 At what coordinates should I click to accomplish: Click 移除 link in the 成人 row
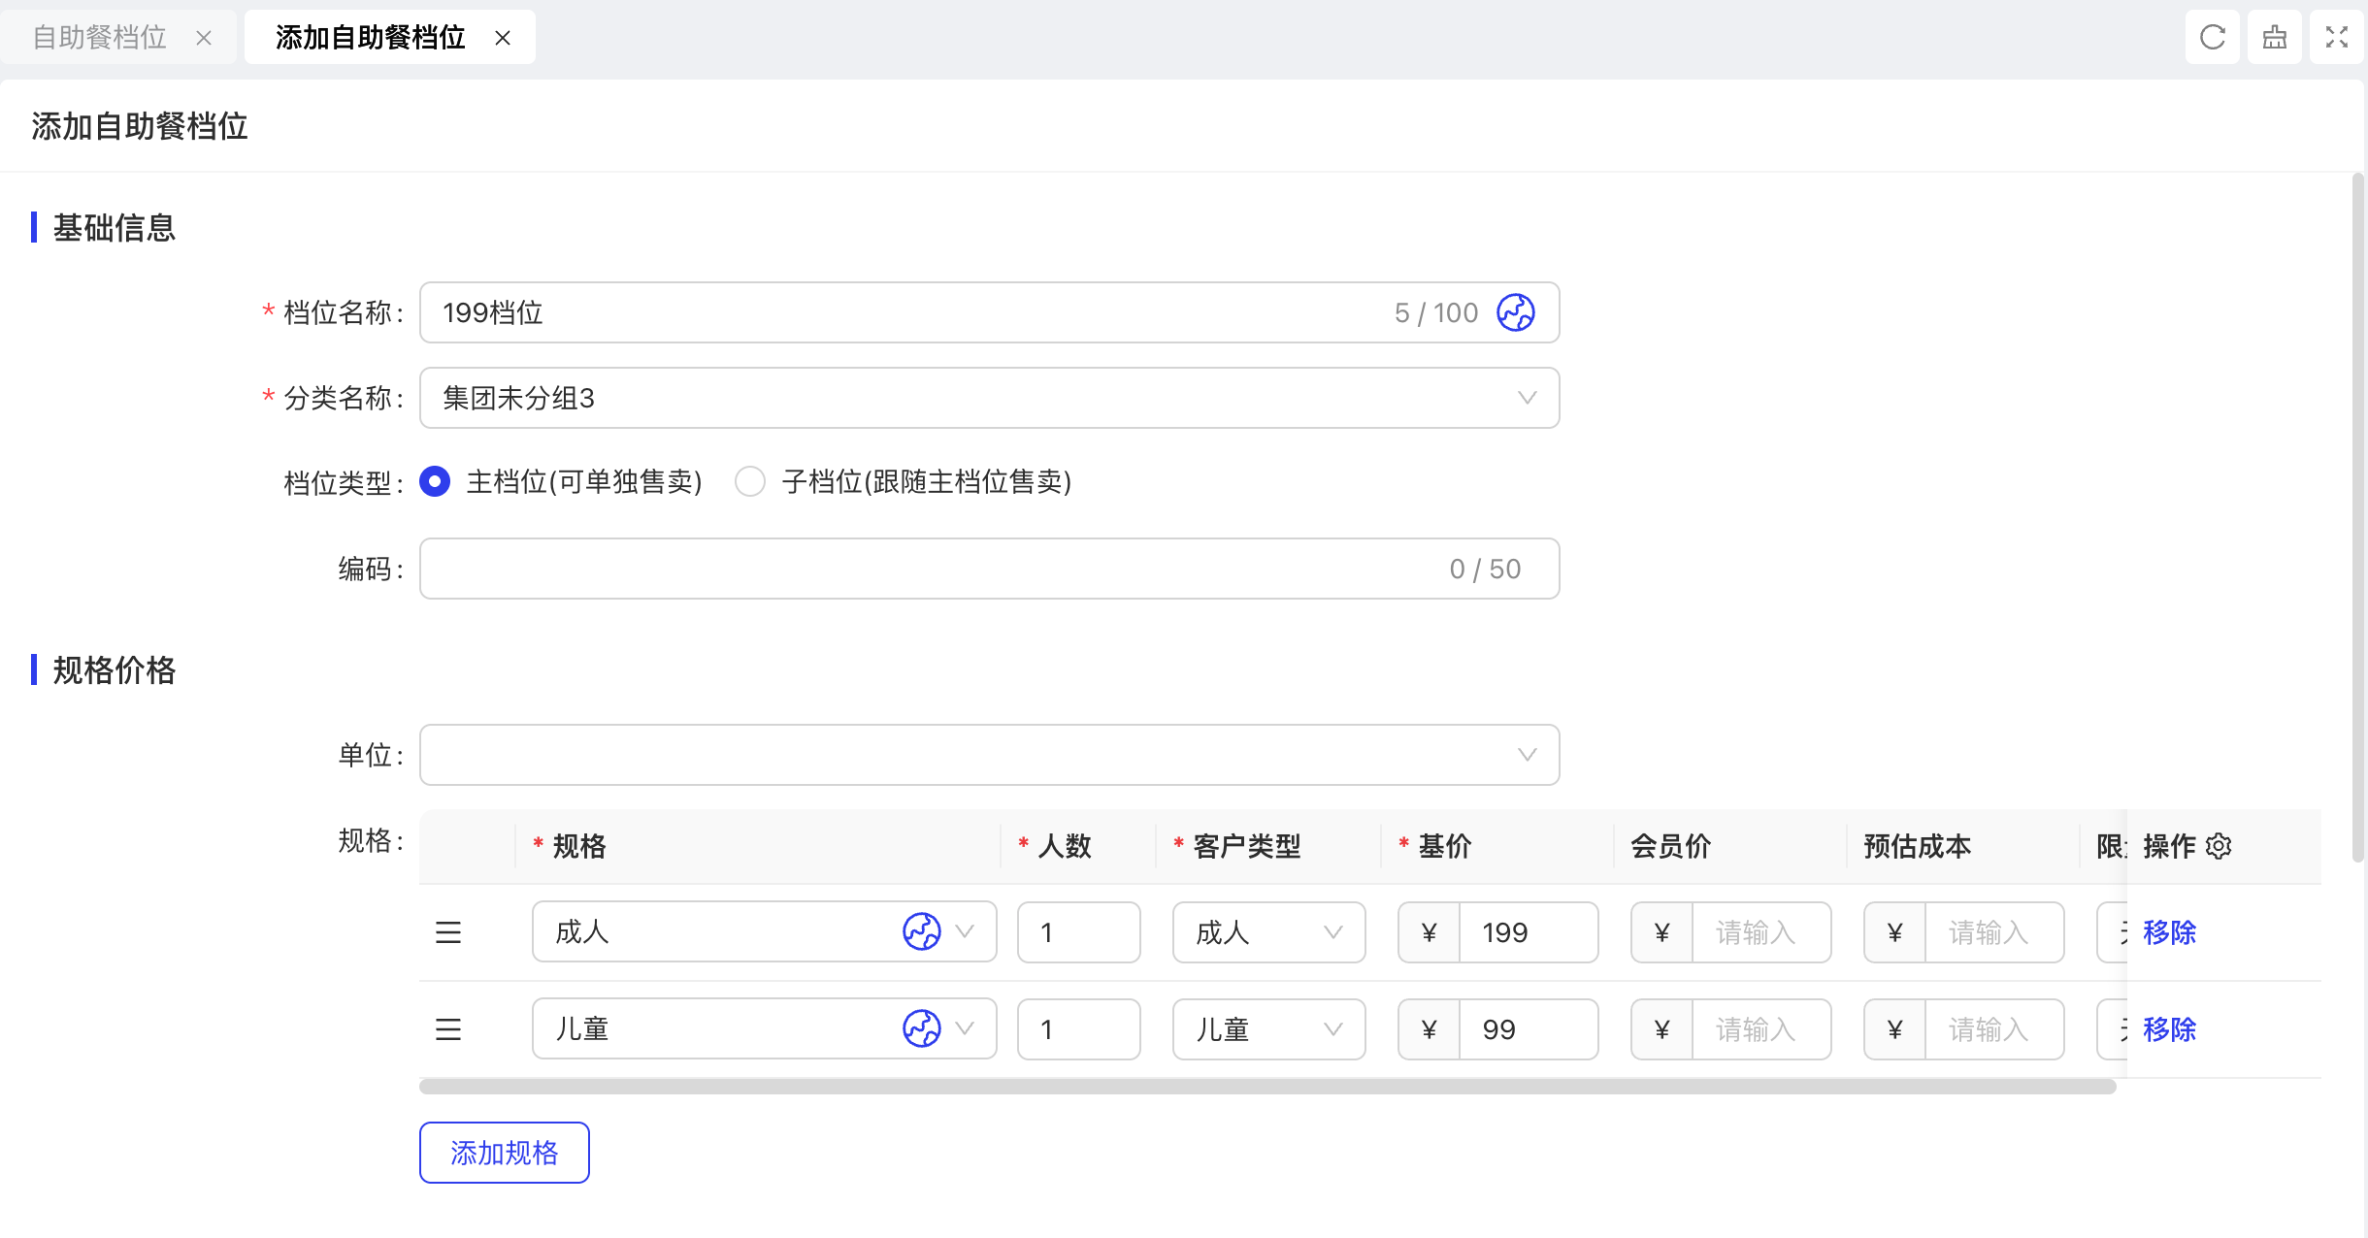pyautogui.click(x=2169, y=932)
